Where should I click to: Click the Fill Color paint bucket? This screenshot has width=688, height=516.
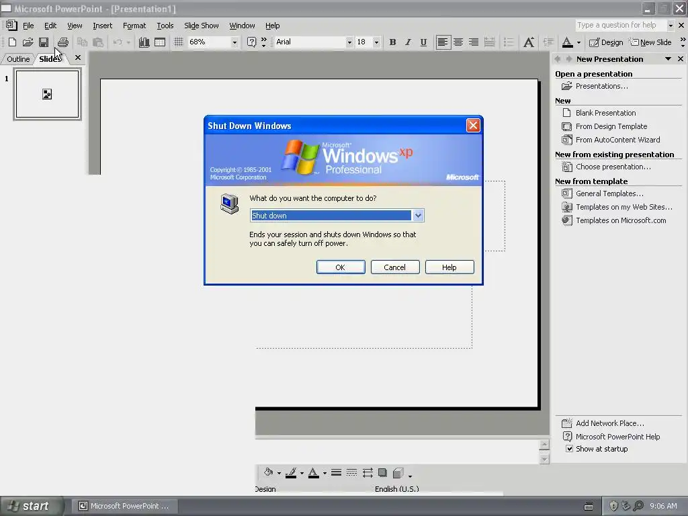point(269,472)
